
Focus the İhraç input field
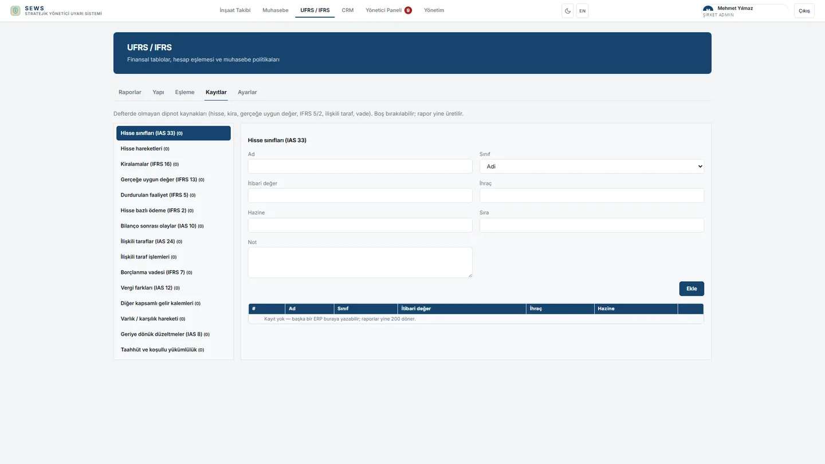tap(592, 195)
